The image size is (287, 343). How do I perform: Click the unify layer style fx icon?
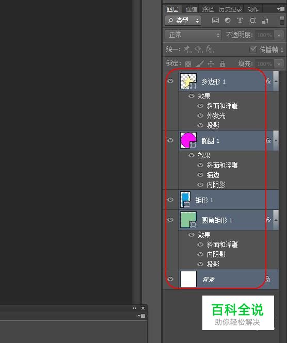(x=210, y=50)
